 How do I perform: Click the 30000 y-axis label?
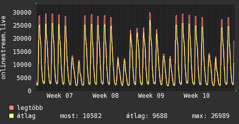(x=22, y=12)
